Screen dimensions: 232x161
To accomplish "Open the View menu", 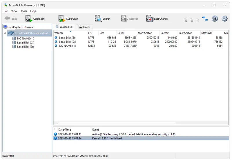I will coord(14,11).
